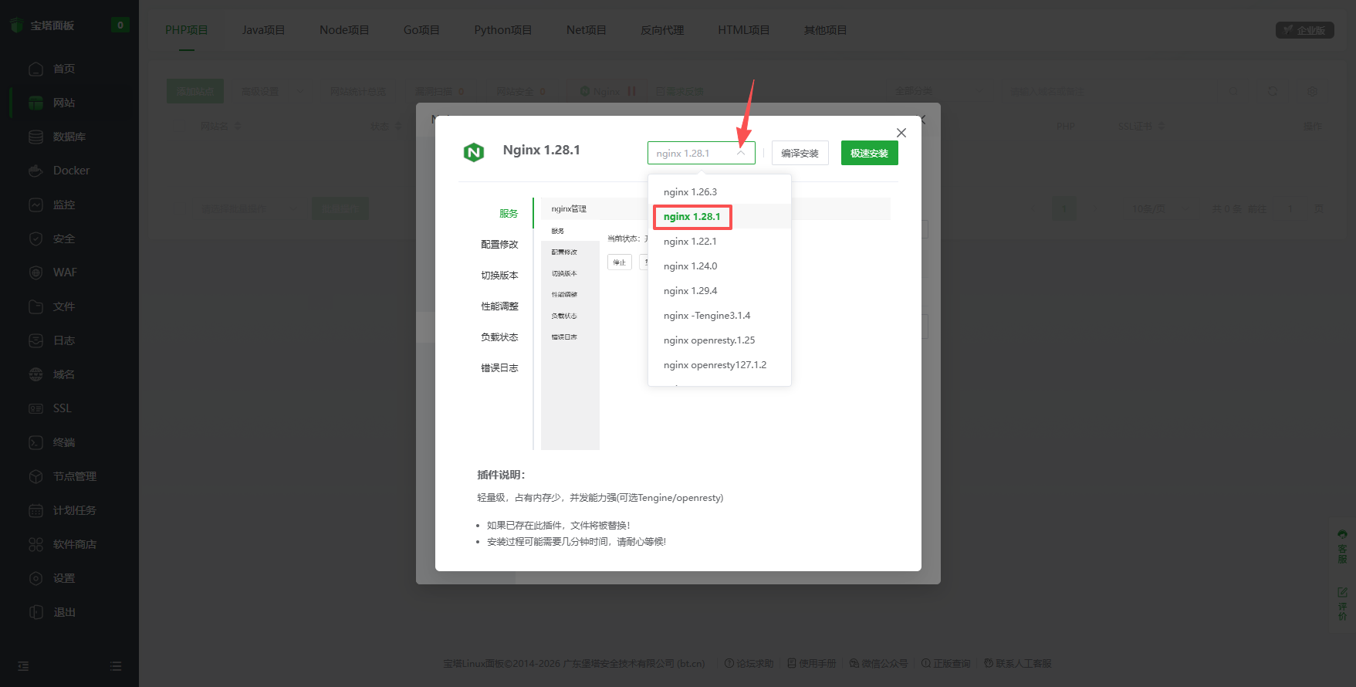The height and width of the screenshot is (687, 1356).
Task: Open the Docker sidebar icon
Action: [36, 171]
